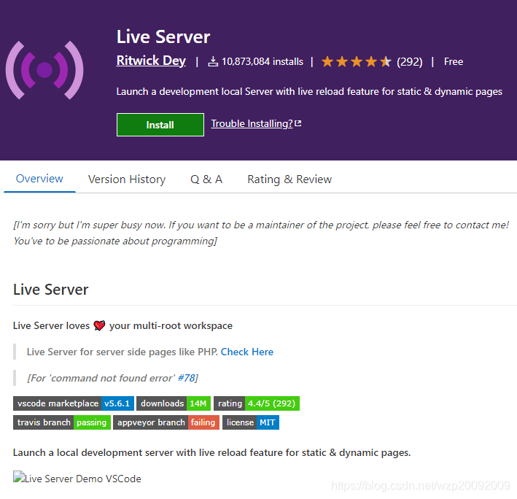Click the Free price label
Viewport: 517px width, 499px height.
tap(454, 62)
